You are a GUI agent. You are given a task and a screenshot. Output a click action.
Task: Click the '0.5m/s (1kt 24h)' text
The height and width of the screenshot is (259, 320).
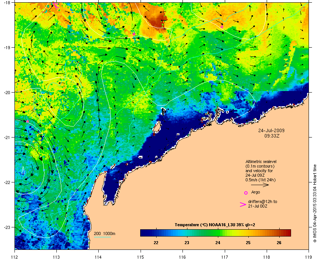[x=261, y=180]
